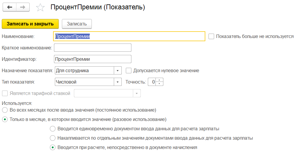Select 'Только в месяце' one-time use option

tap(5, 119)
